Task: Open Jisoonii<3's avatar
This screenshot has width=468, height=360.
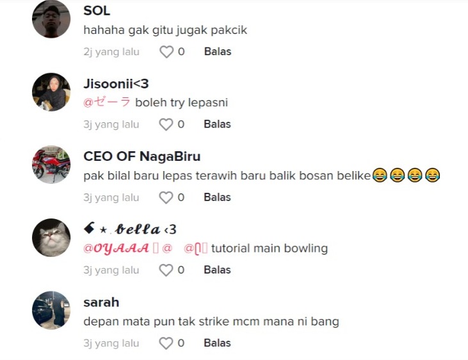Action: click(x=51, y=92)
